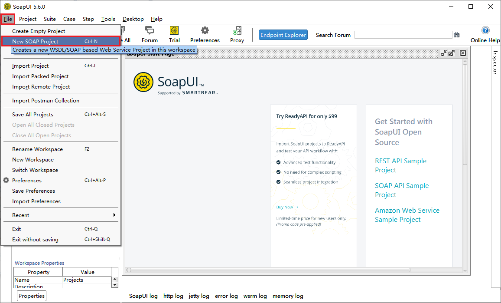
Task: Choose Import Postman Collection
Action: coord(61,100)
